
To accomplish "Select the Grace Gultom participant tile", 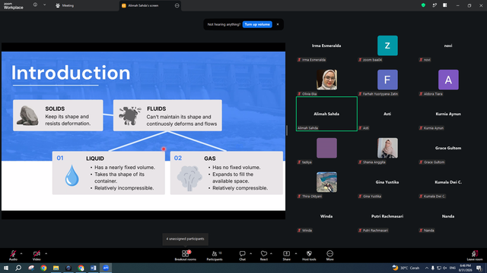I will coord(448,148).
